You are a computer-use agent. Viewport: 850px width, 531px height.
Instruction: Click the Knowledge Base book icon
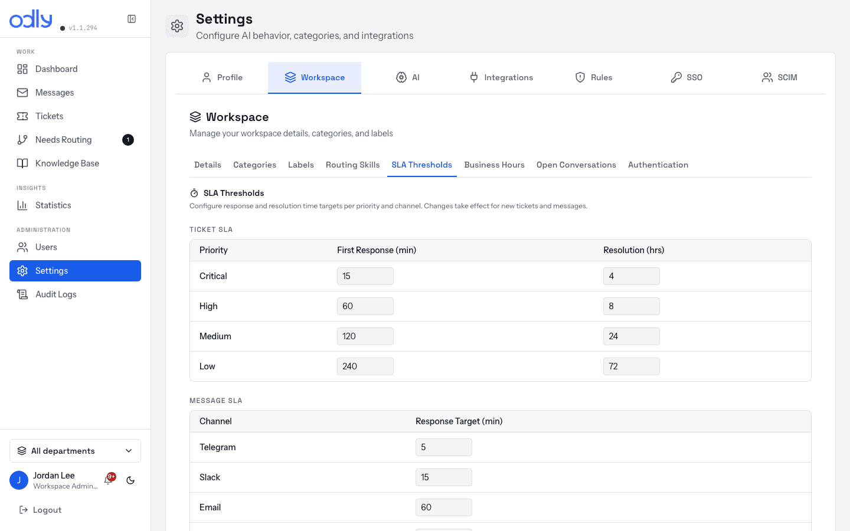[22, 163]
